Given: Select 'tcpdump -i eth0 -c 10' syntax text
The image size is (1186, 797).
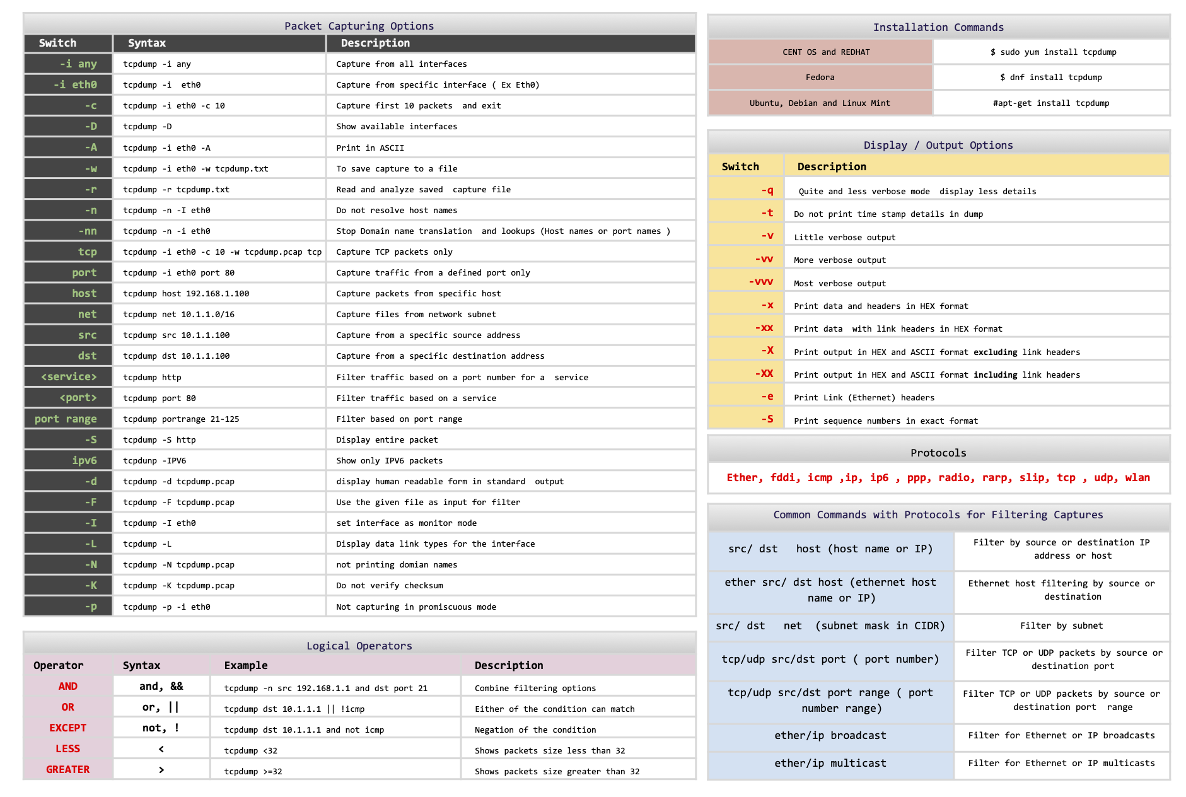Looking at the screenshot, I should [174, 106].
